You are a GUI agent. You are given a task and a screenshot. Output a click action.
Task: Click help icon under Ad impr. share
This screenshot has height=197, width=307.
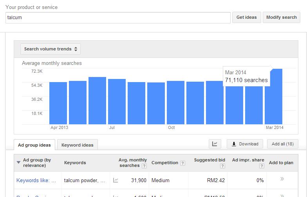click(262, 166)
